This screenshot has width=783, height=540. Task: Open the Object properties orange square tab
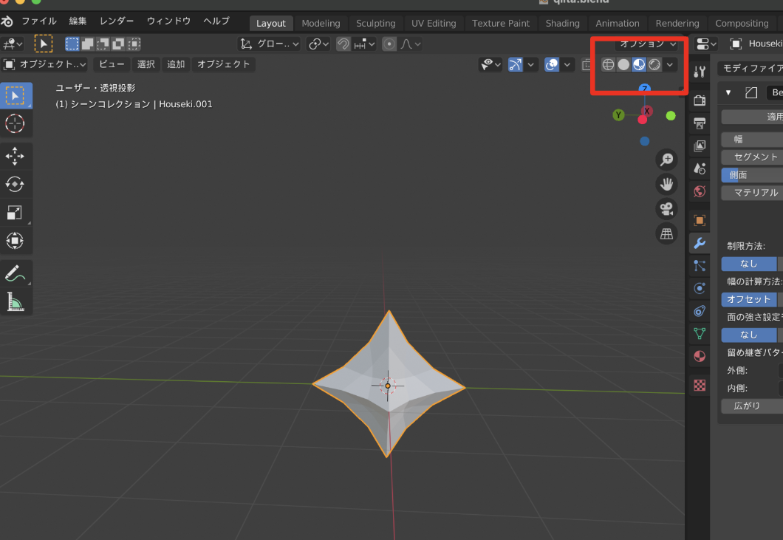pyautogui.click(x=700, y=220)
